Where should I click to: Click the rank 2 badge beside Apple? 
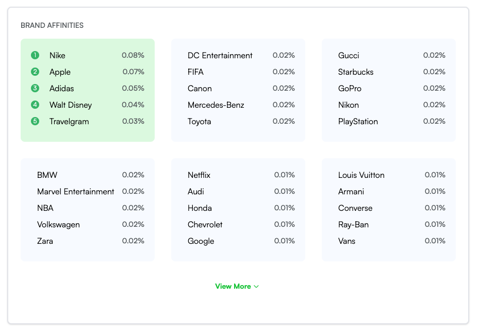click(x=35, y=72)
